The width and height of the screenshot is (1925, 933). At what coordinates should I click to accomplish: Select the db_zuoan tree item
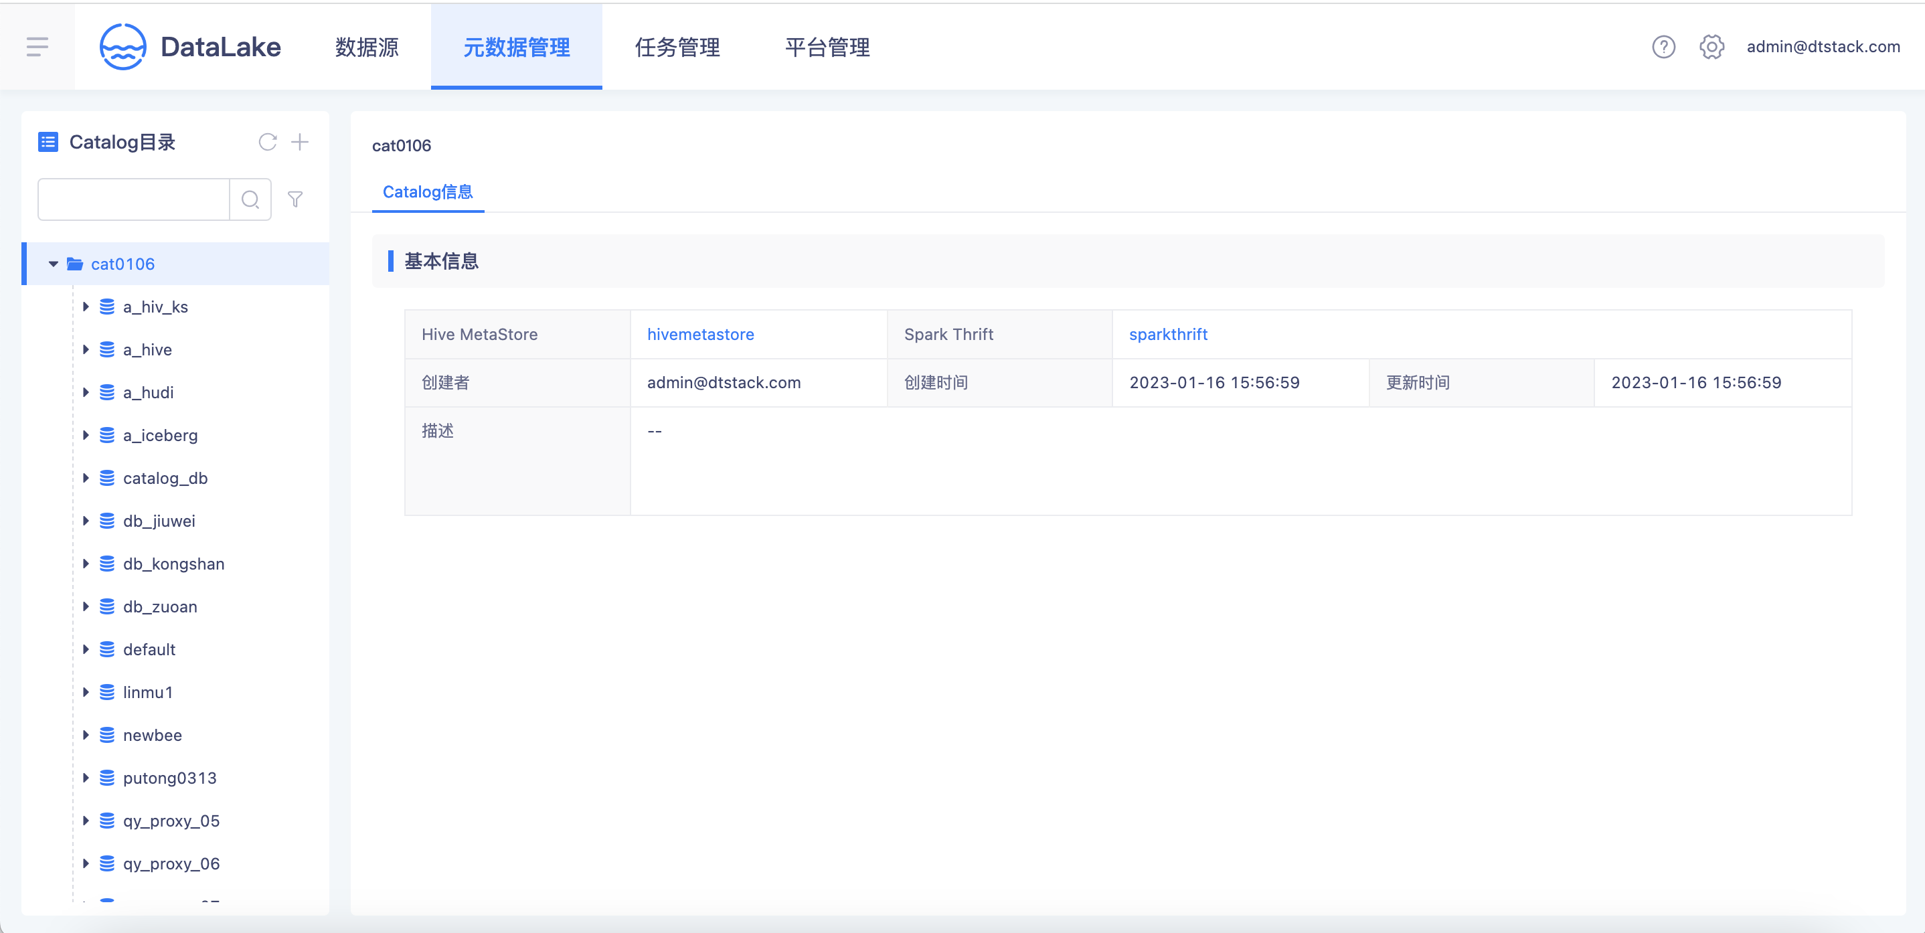[160, 606]
